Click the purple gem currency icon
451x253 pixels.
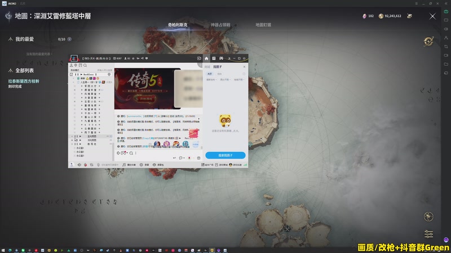click(x=364, y=16)
